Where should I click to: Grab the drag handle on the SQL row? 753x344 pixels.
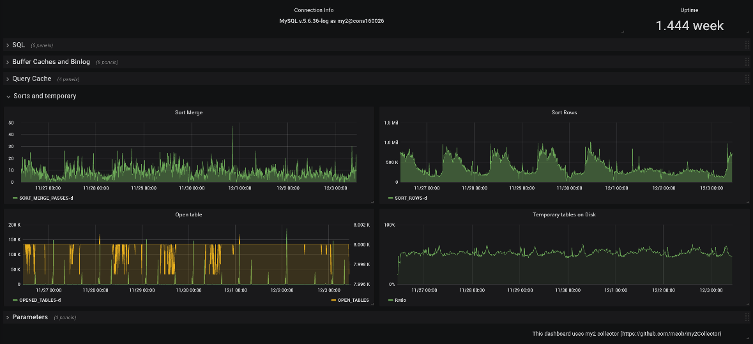tap(747, 45)
